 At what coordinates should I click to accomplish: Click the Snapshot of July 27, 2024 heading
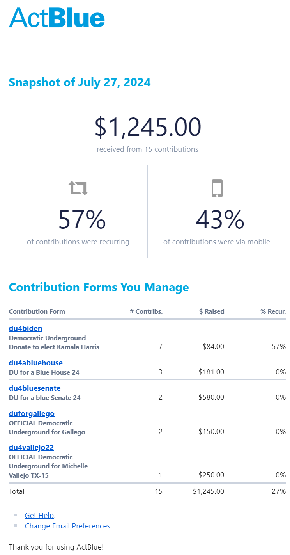(80, 82)
